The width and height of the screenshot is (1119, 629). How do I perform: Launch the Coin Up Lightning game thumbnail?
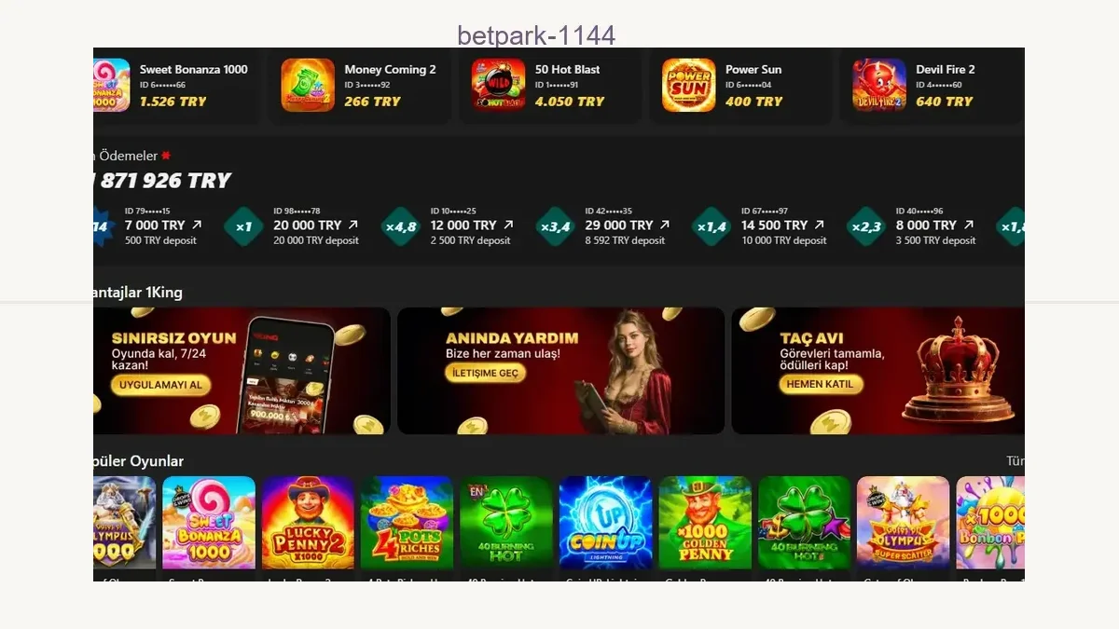click(x=605, y=523)
